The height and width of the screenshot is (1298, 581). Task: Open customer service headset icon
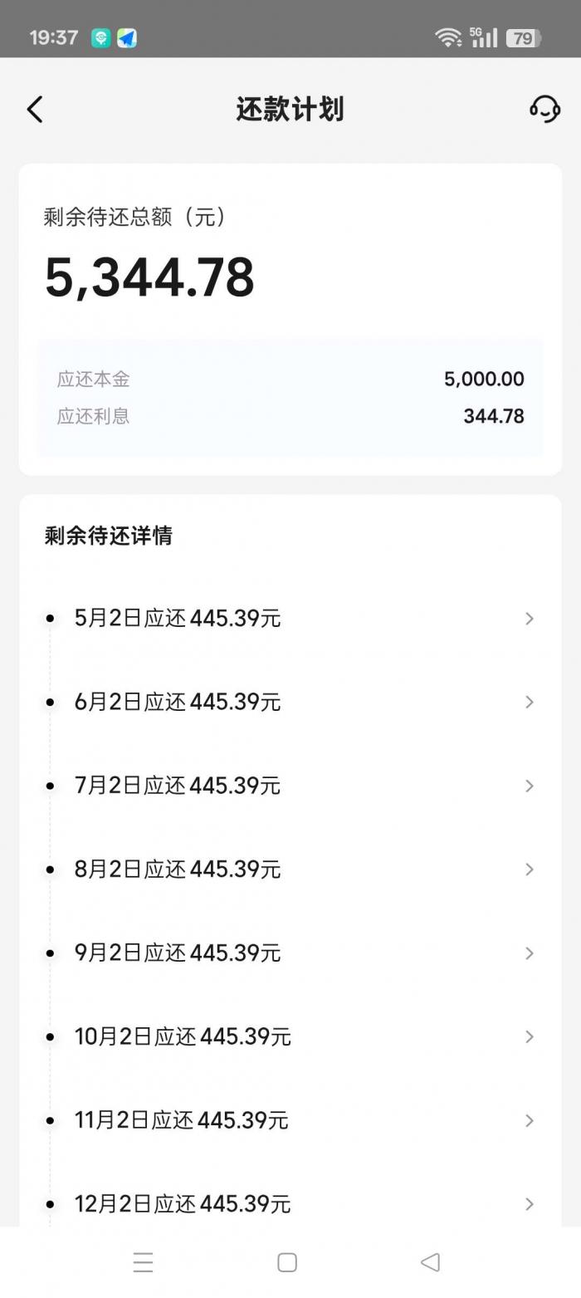(x=544, y=109)
